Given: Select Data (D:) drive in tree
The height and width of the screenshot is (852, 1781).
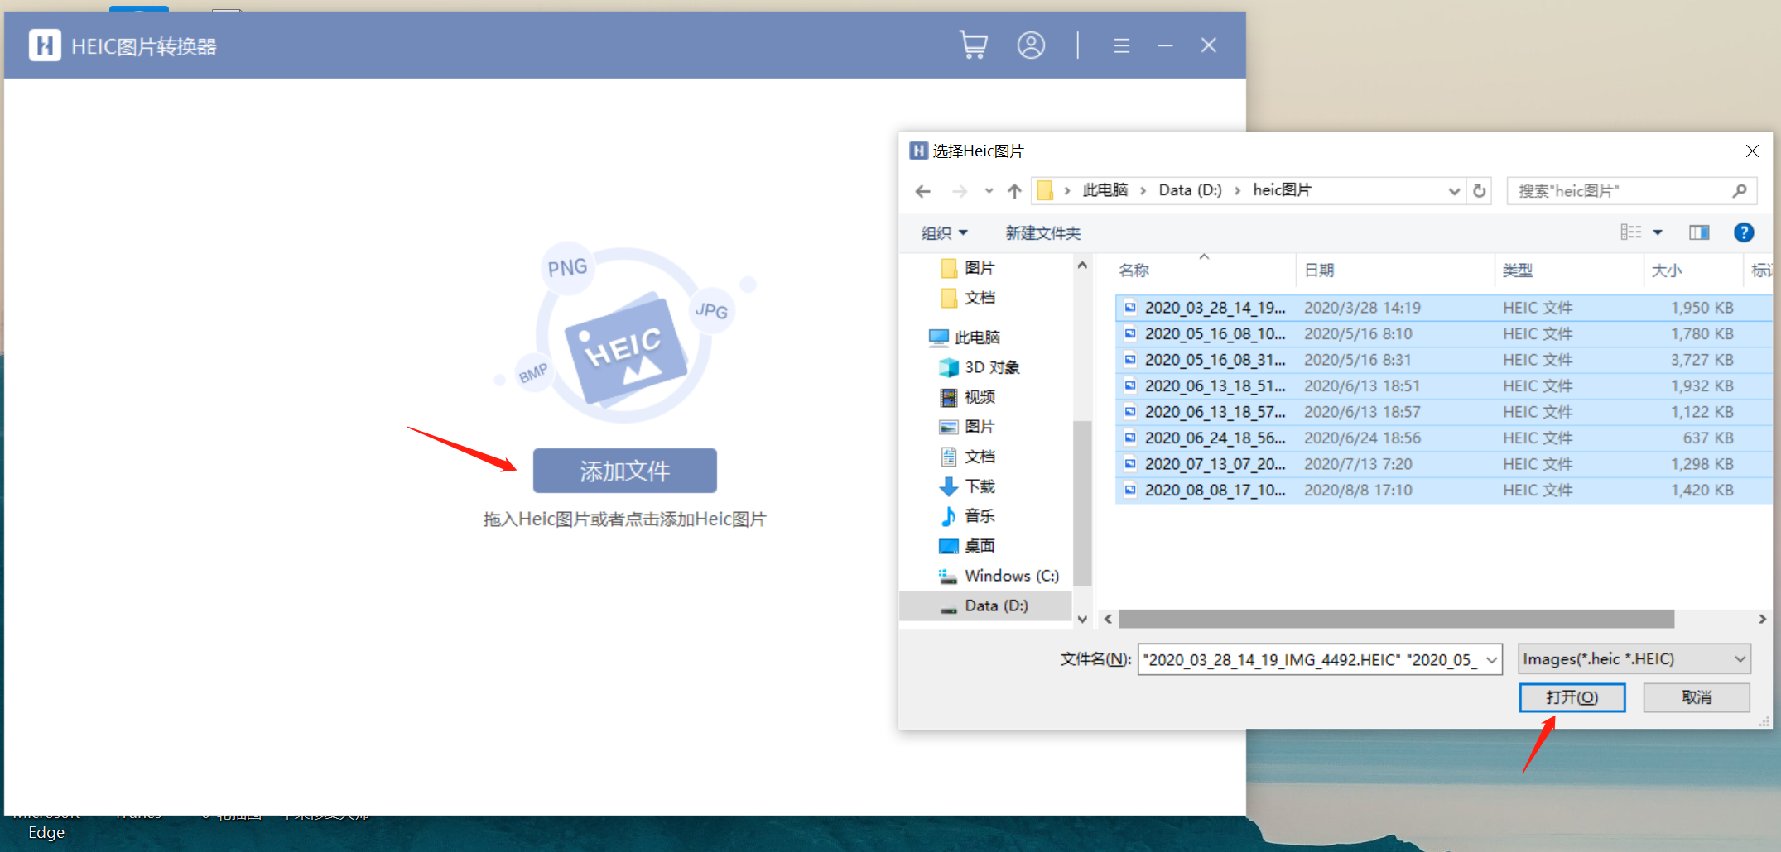Looking at the screenshot, I should click(x=984, y=605).
